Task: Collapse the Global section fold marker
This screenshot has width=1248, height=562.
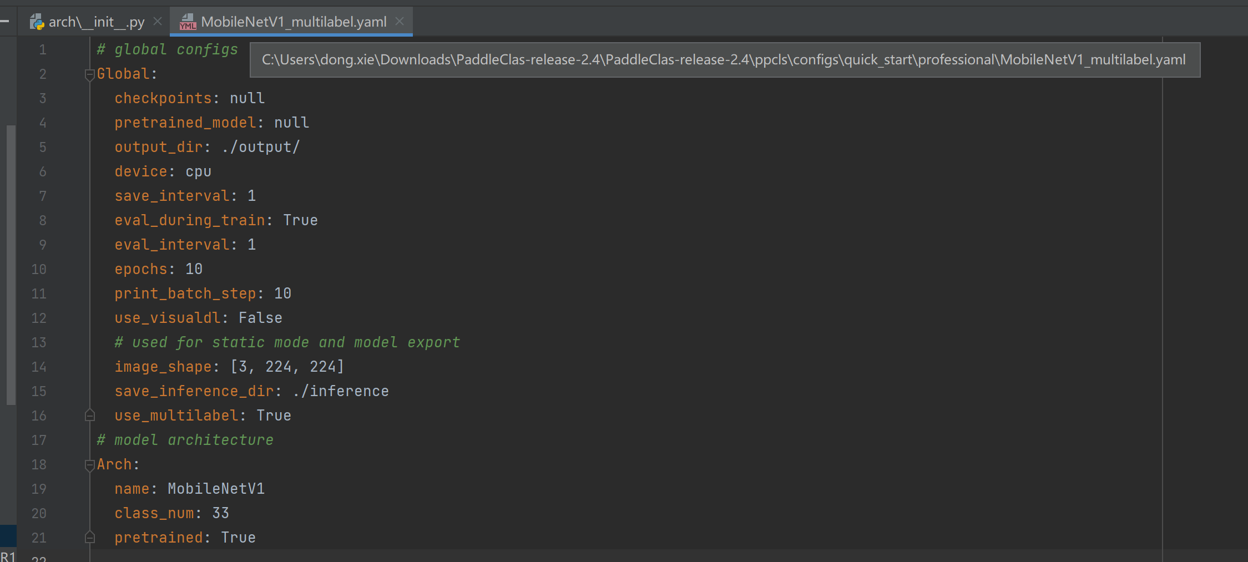Action: [90, 74]
